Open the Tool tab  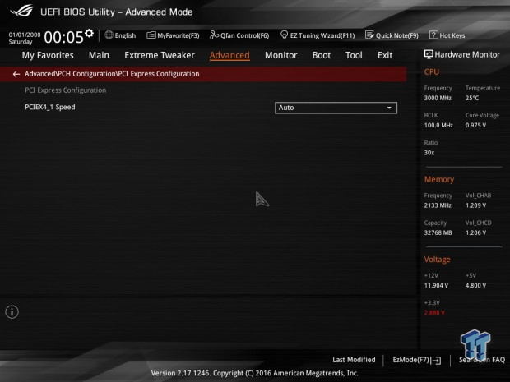354,55
